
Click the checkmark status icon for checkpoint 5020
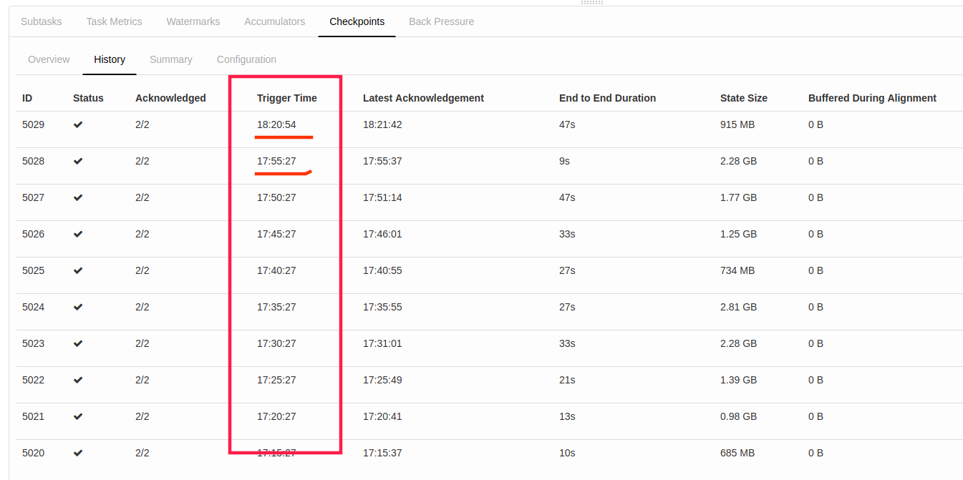click(x=78, y=453)
